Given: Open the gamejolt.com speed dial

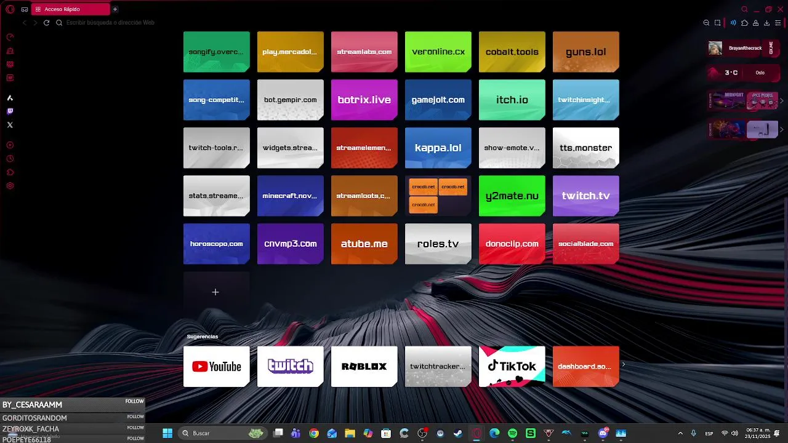Looking at the screenshot, I should coord(438,100).
